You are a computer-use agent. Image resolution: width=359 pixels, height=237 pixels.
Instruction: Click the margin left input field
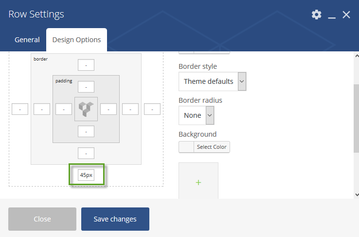pyautogui.click(x=20, y=109)
